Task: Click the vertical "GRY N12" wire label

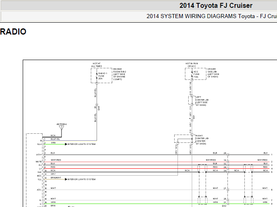Action: coord(176,149)
